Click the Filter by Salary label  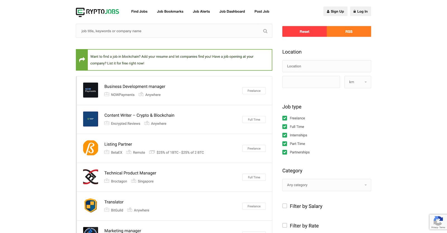tap(306, 206)
